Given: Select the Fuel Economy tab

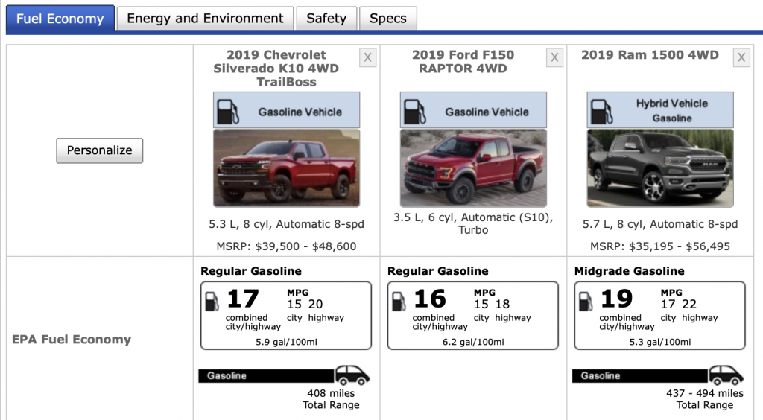Looking at the screenshot, I should (60, 19).
